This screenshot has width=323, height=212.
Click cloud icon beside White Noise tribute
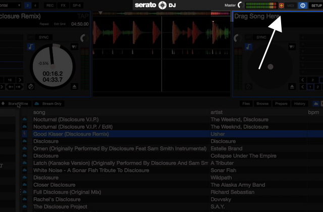(25, 170)
